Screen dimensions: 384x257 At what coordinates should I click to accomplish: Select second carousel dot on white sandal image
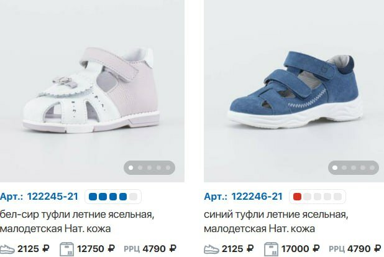(140, 168)
